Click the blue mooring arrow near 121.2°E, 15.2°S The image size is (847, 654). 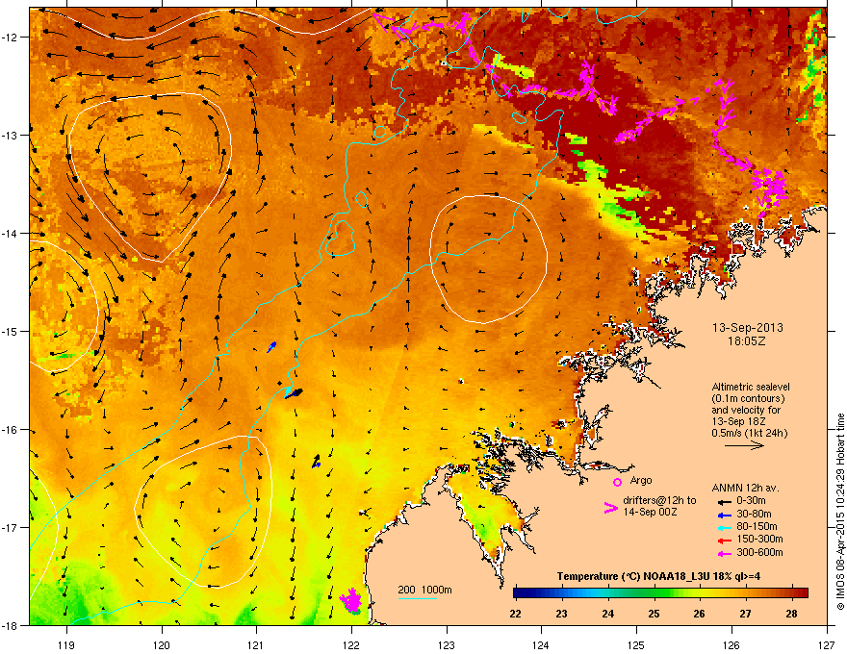pos(271,346)
